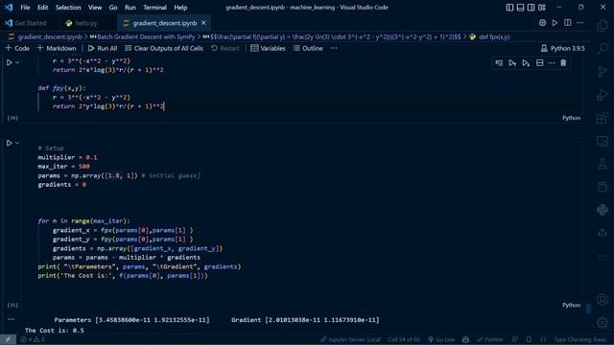Toggle primary side bar layout button
Viewport: 614px width, 345px height.
pyautogui.click(x=509, y=8)
